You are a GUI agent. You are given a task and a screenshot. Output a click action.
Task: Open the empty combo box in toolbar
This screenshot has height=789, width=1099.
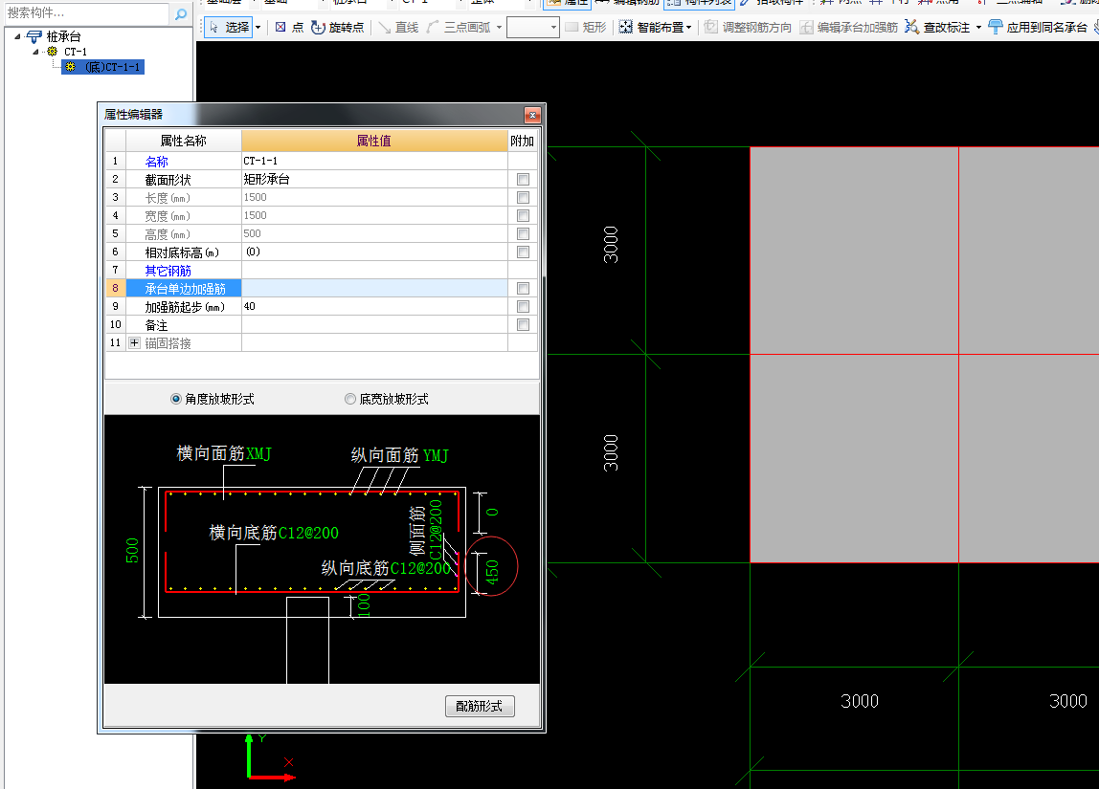tap(532, 28)
